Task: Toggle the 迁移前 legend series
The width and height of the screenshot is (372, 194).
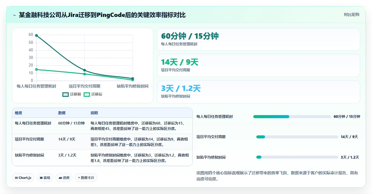Action: (71, 94)
